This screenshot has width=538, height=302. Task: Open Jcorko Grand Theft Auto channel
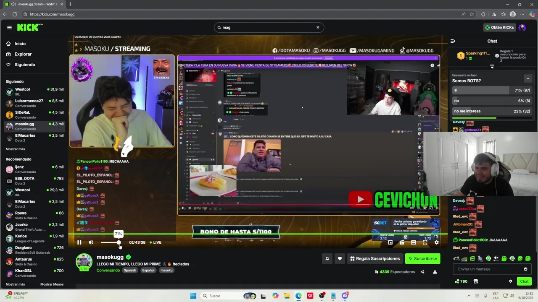point(34,227)
